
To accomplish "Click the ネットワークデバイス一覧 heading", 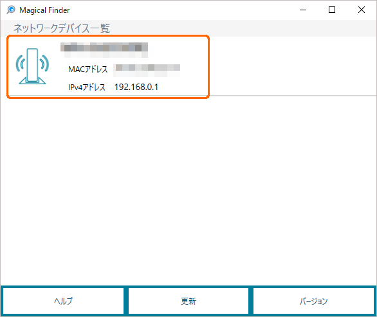I will tap(62, 28).
